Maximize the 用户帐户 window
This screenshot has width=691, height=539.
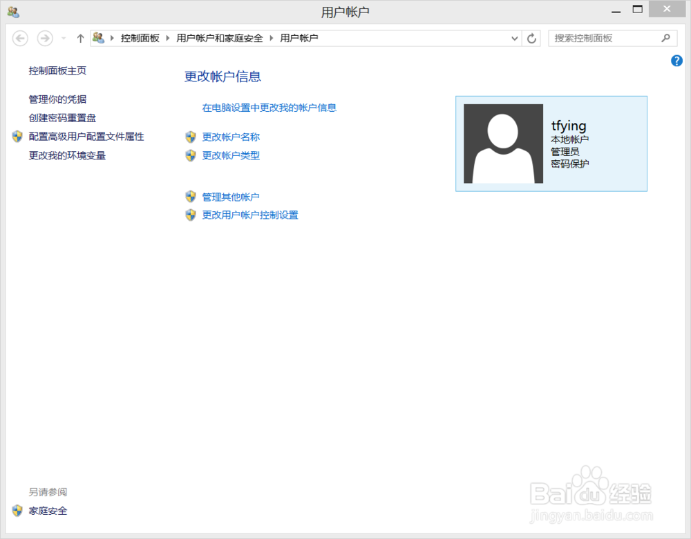637,9
